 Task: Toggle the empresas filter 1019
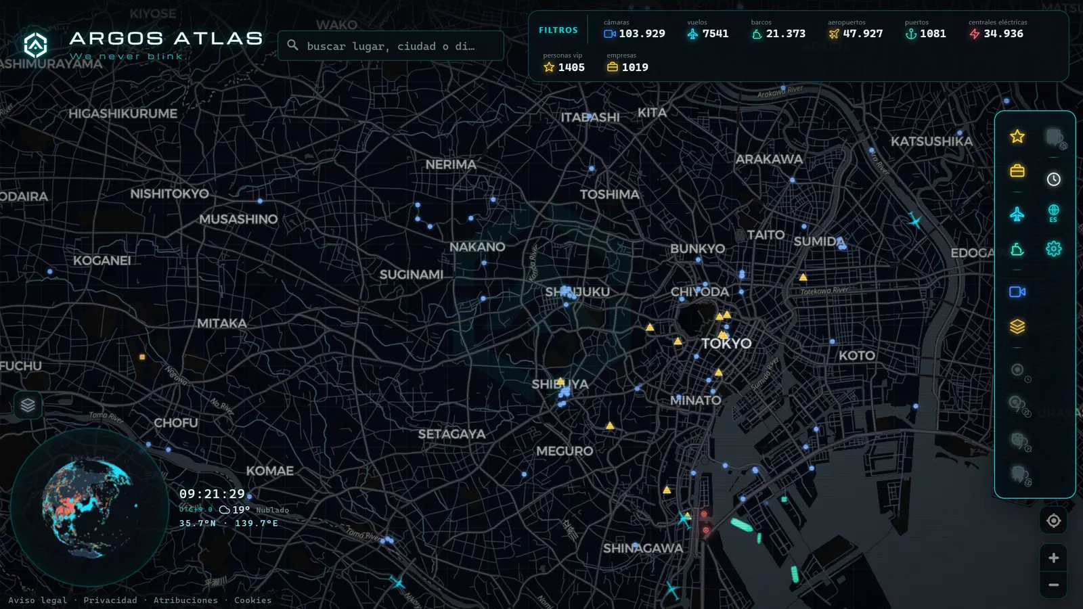(x=627, y=62)
